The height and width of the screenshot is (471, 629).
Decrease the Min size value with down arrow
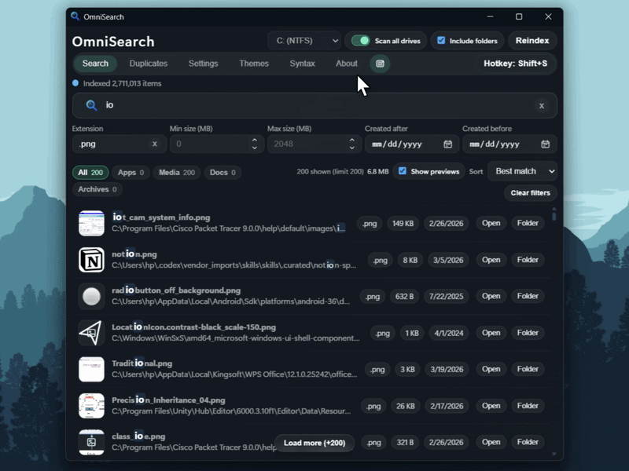[x=254, y=148]
